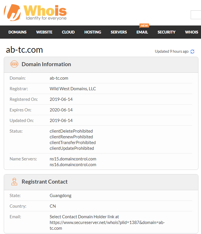Screen dimensions: 201x234
Task: Click the ab-tc.com page heading
Action: coord(24,50)
